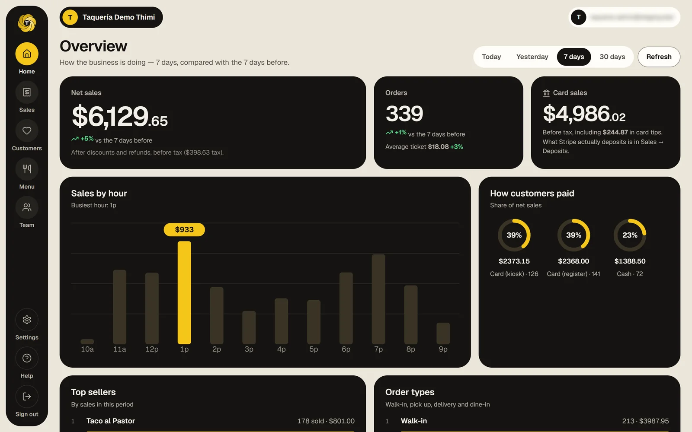Viewport: 692px width, 432px height.
Task: Select the Today time range
Action: (491, 57)
